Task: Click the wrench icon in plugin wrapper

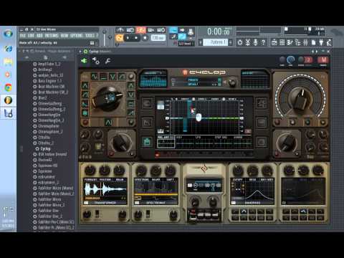Action: click(x=107, y=61)
